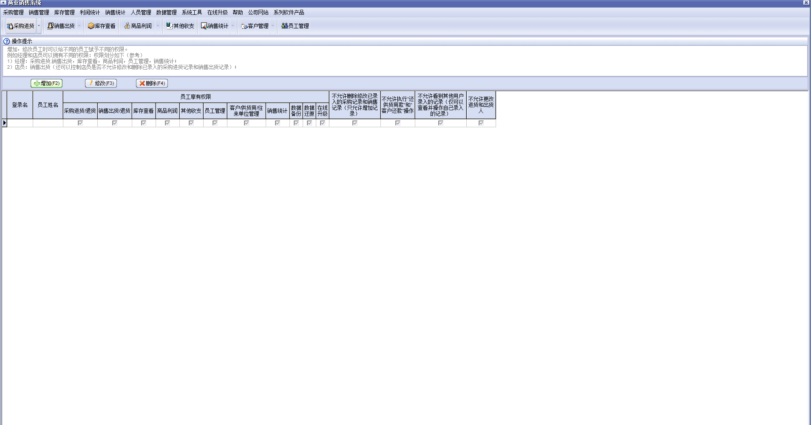Viewport: 811px width, 425px height.
Task: Expand the dropdown arrow beside 销售出货
Action: point(79,26)
